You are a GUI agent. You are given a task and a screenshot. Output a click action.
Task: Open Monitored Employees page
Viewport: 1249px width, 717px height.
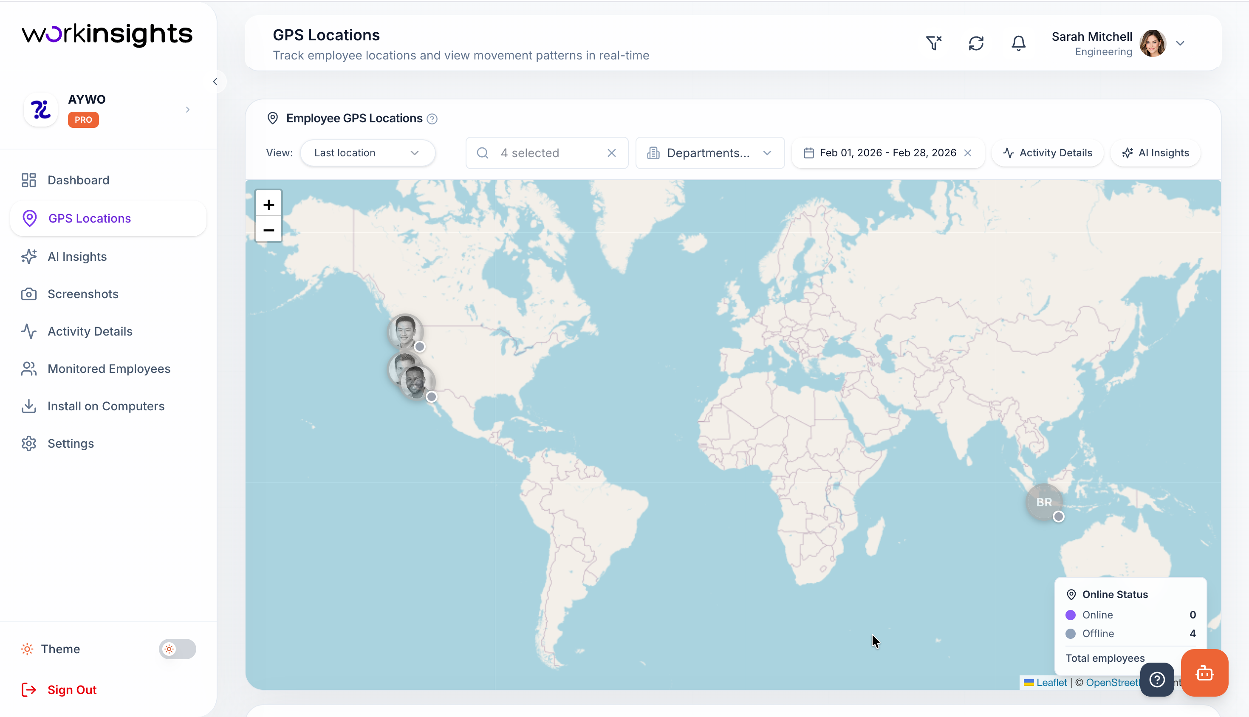coord(108,369)
